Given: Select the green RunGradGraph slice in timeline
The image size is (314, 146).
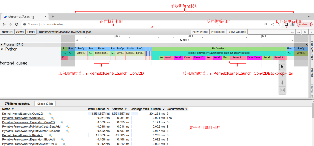Looking at the screenshot, I should click(219, 49).
